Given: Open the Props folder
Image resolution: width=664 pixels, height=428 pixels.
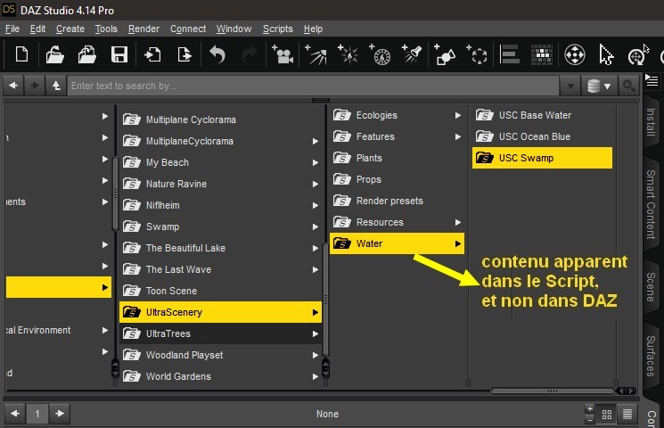Looking at the screenshot, I should (x=397, y=180).
